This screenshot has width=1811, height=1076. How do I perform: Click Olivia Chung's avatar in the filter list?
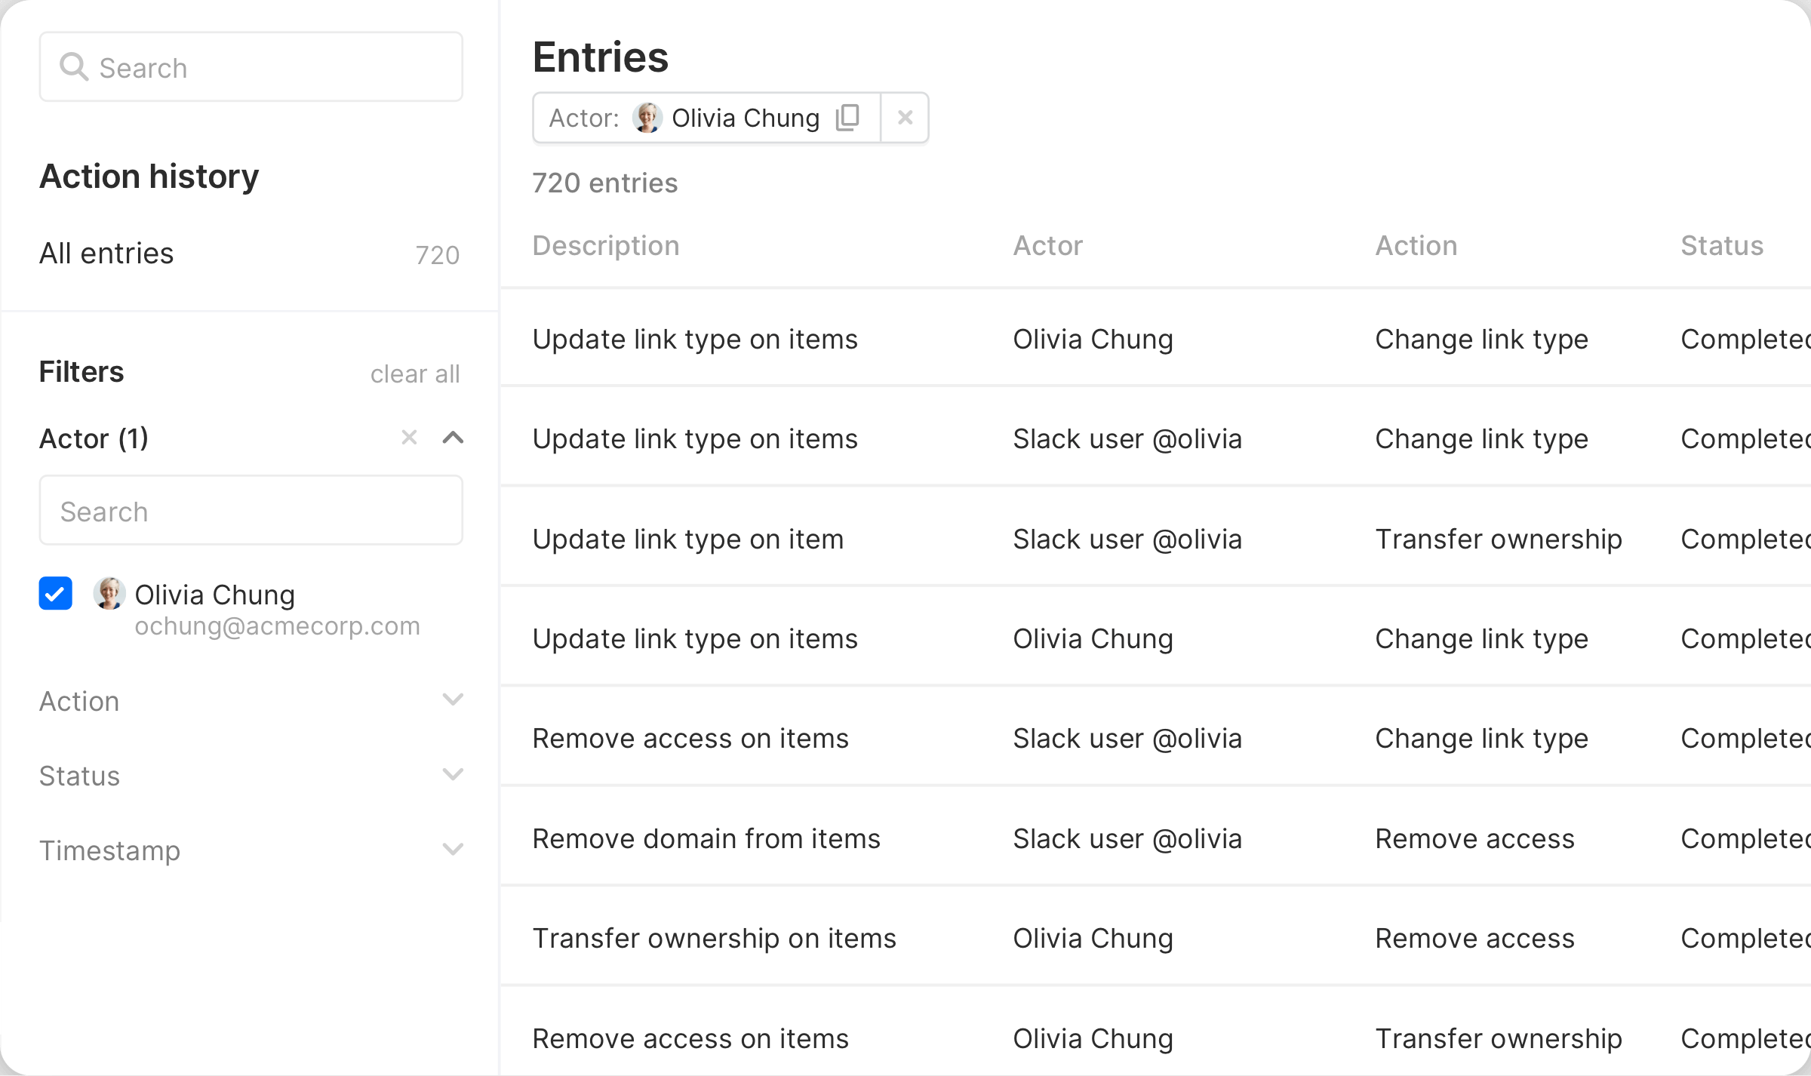point(109,594)
